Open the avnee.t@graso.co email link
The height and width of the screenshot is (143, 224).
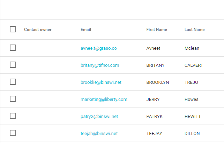point(99,48)
